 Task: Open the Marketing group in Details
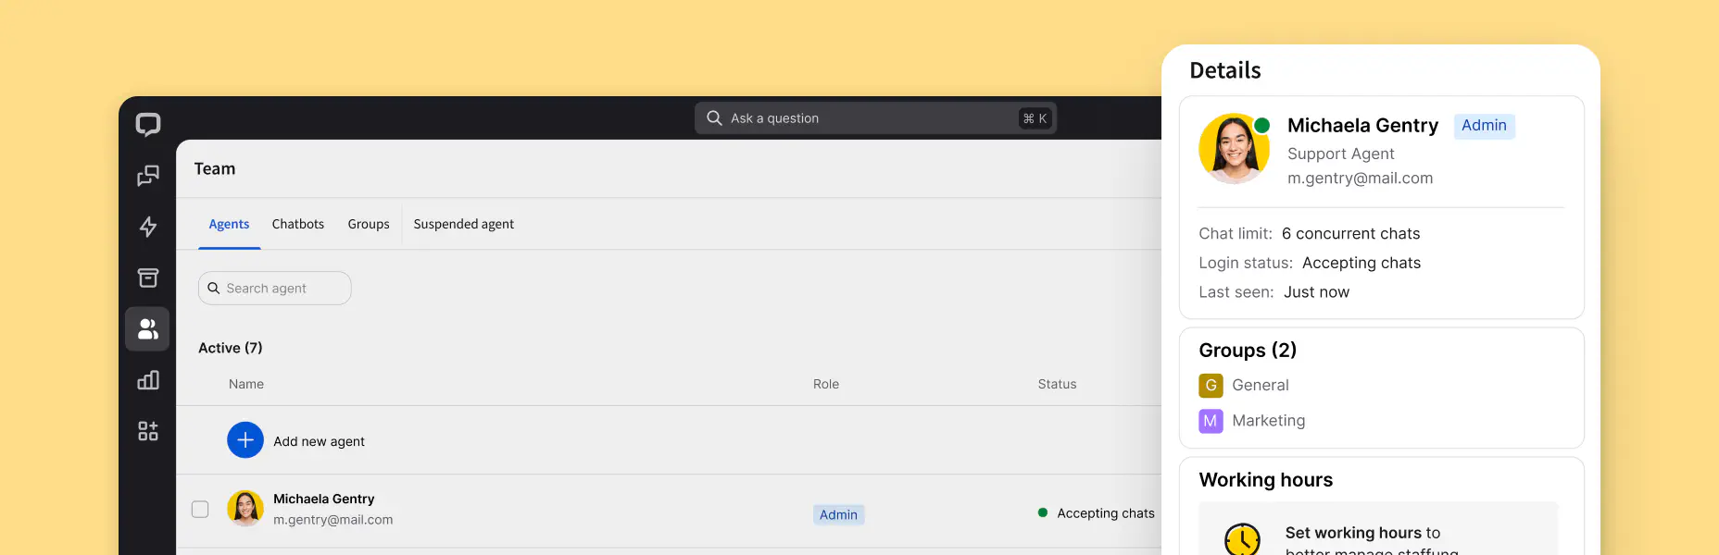point(1268,421)
